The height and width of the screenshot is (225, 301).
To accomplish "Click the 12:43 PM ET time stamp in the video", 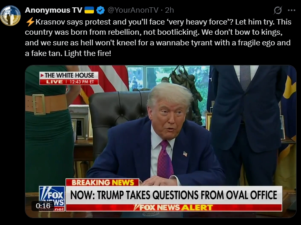I will [x=82, y=82].
